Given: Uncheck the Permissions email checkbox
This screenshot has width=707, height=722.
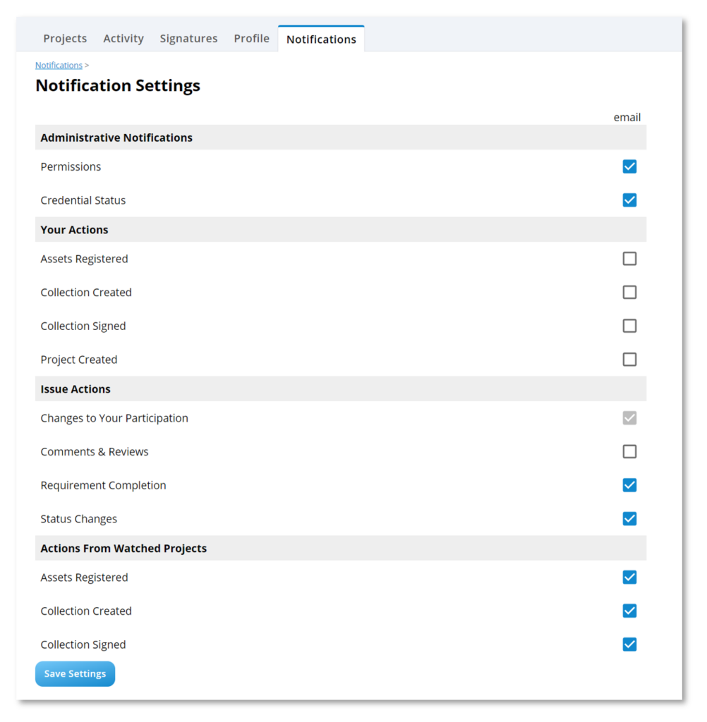Looking at the screenshot, I should pos(629,166).
